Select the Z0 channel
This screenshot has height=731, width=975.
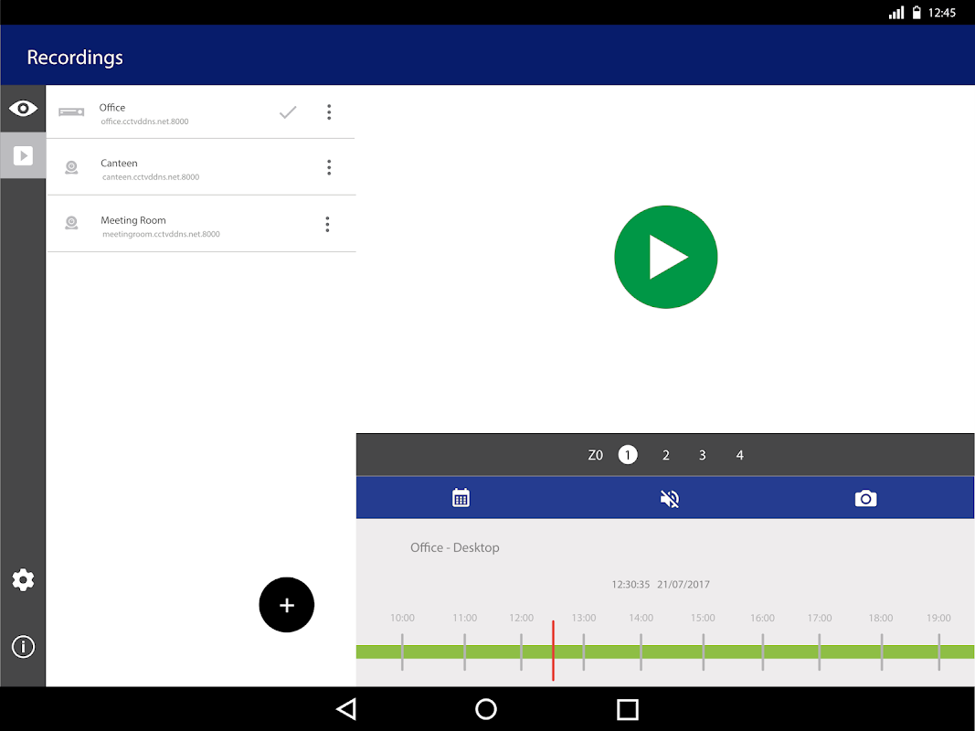pos(595,455)
